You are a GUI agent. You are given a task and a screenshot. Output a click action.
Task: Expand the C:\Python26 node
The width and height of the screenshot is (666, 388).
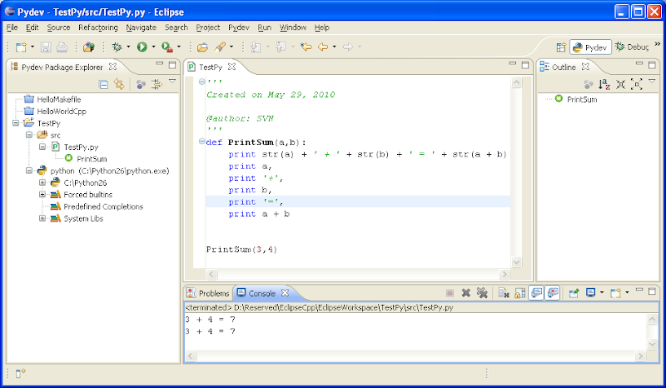(42, 182)
